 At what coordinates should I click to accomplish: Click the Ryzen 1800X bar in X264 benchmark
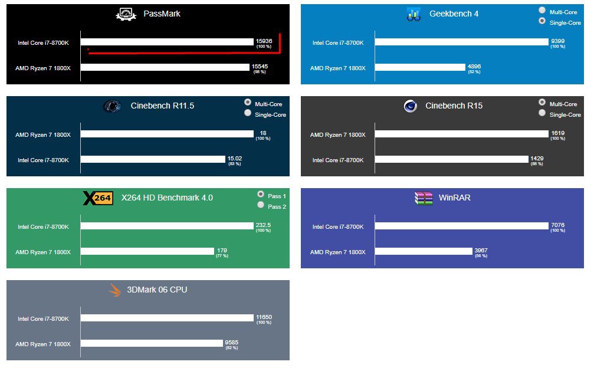click(x=147, y=251)
